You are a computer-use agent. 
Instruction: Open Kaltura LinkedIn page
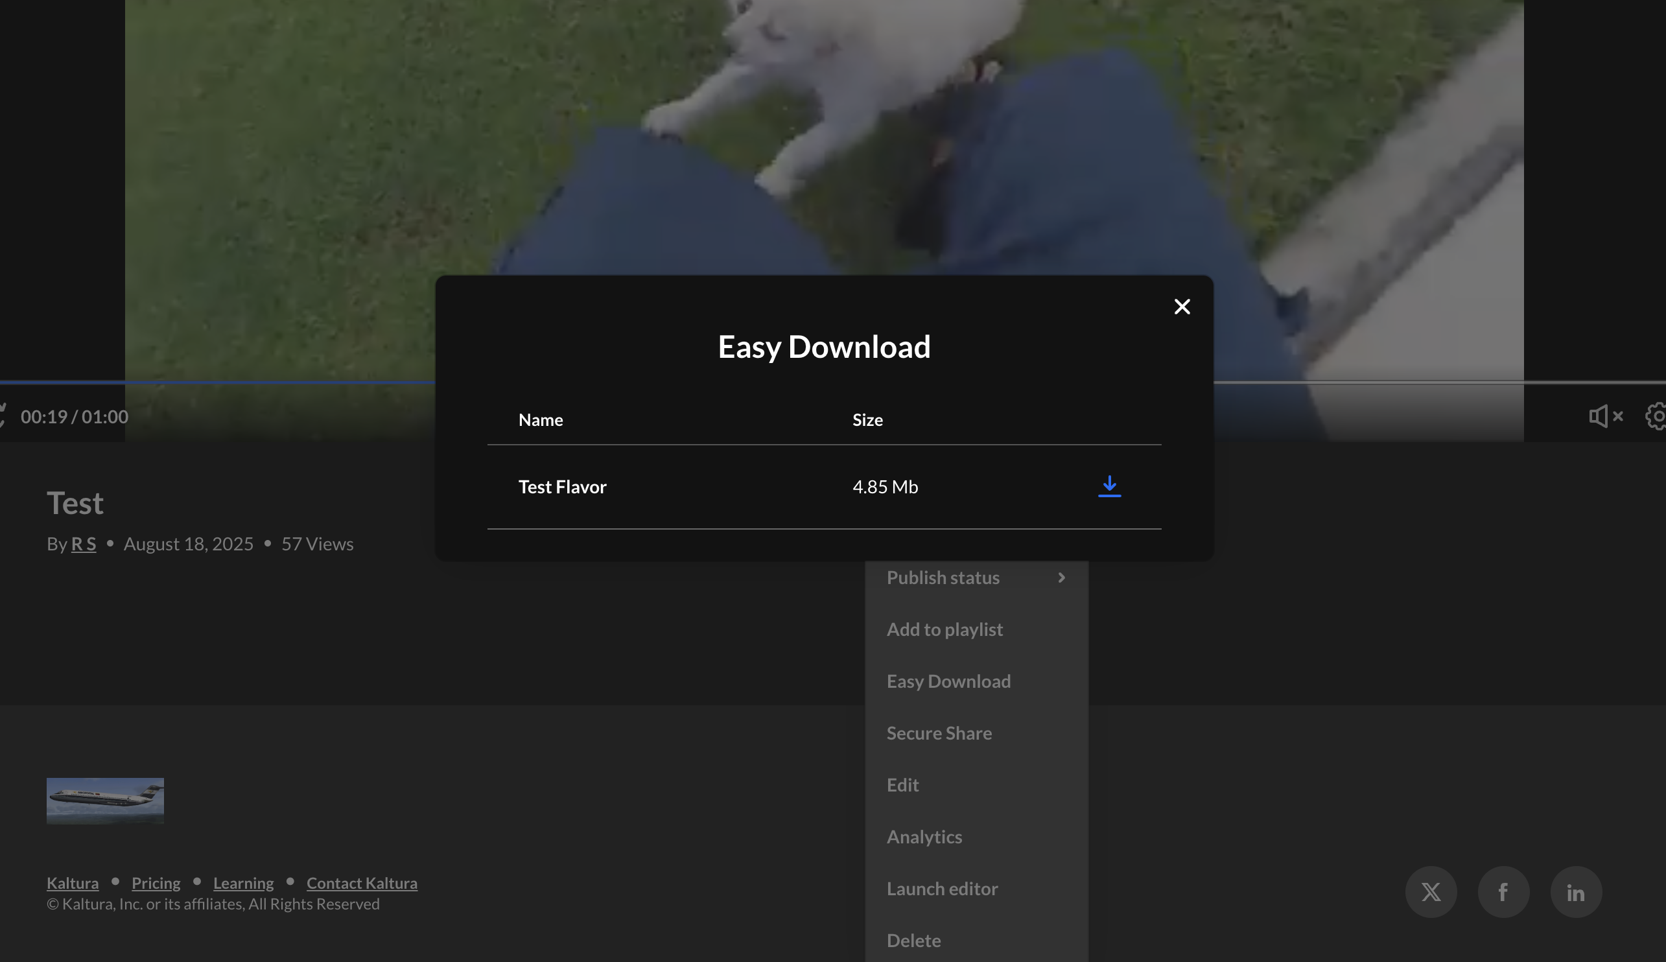[x=1576, y=892]
